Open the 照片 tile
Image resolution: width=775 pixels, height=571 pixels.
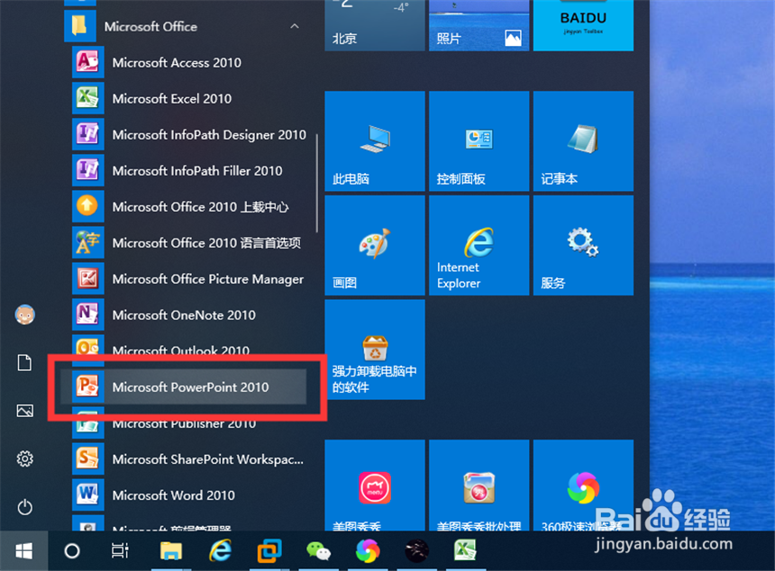click(x=479, y=25)
